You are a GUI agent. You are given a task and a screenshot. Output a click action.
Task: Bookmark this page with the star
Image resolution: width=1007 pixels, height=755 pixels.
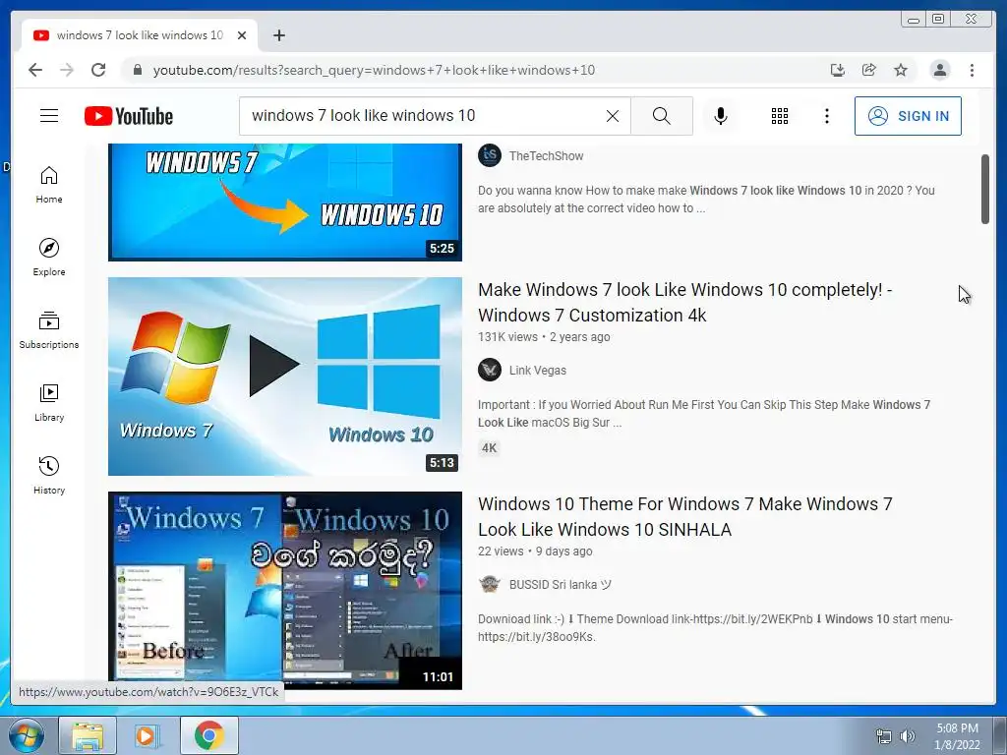[x=901, y=70]
